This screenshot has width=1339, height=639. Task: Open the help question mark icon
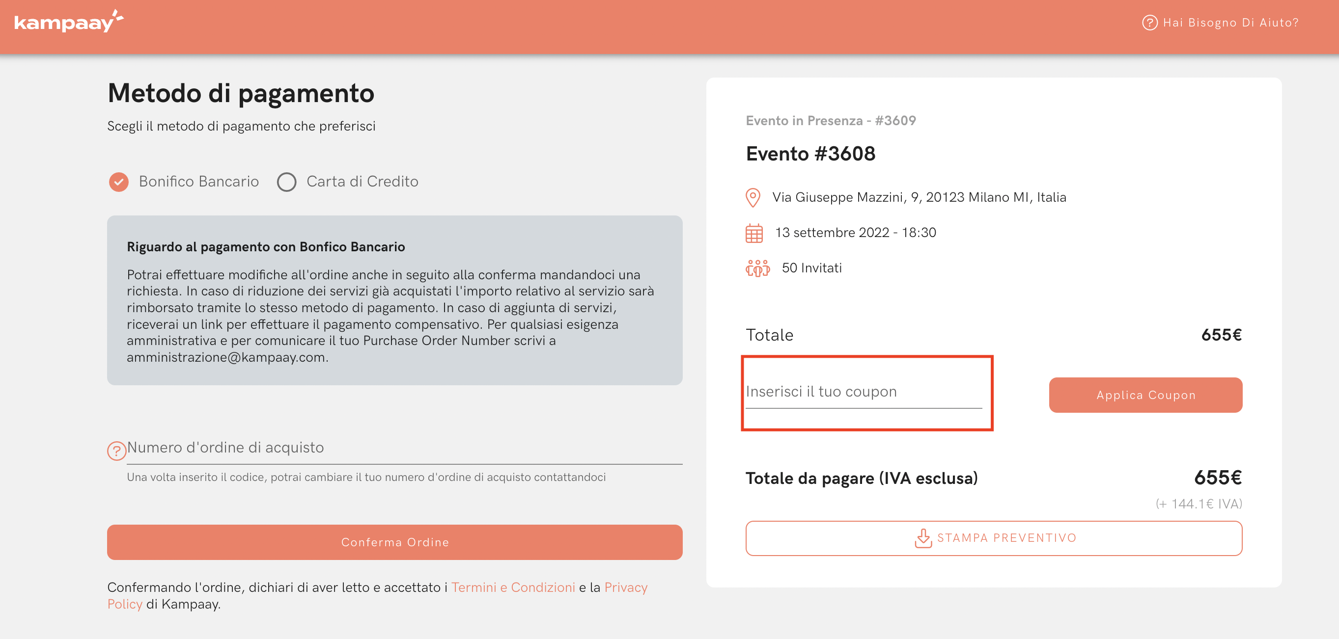coord(1149,23)
